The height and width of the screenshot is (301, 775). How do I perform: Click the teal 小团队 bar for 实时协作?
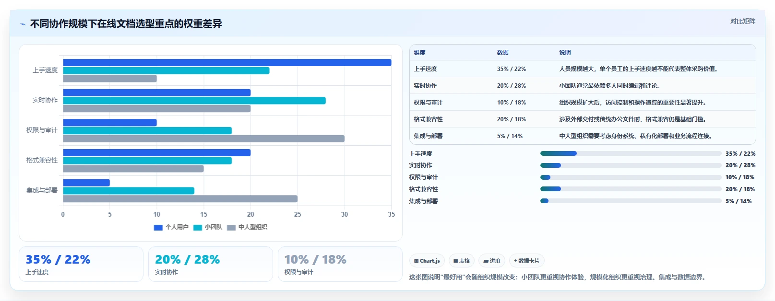pyautogui.click(x=194, y=101)
